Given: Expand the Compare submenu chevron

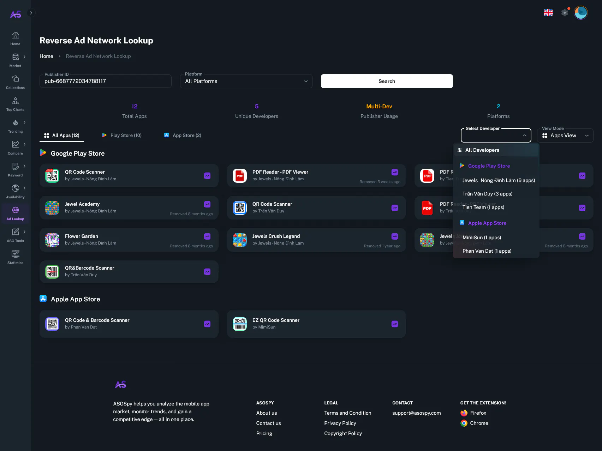Looking at the screenshot, I should pos(24,144).
